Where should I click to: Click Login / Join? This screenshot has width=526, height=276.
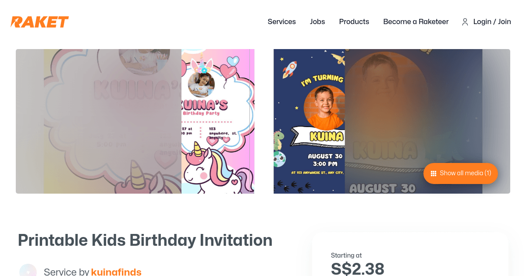[x=492, y=21]
